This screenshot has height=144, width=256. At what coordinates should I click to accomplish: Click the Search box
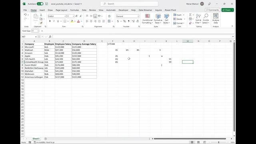tap(129, 4)
